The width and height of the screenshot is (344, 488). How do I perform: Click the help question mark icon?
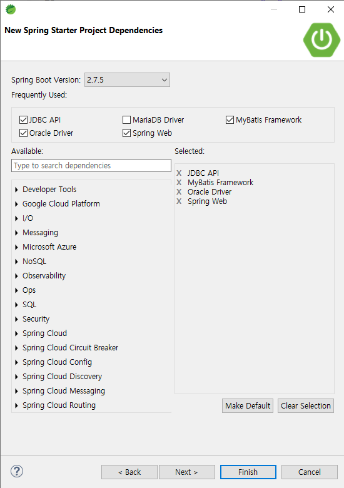(x=17, y=471)
